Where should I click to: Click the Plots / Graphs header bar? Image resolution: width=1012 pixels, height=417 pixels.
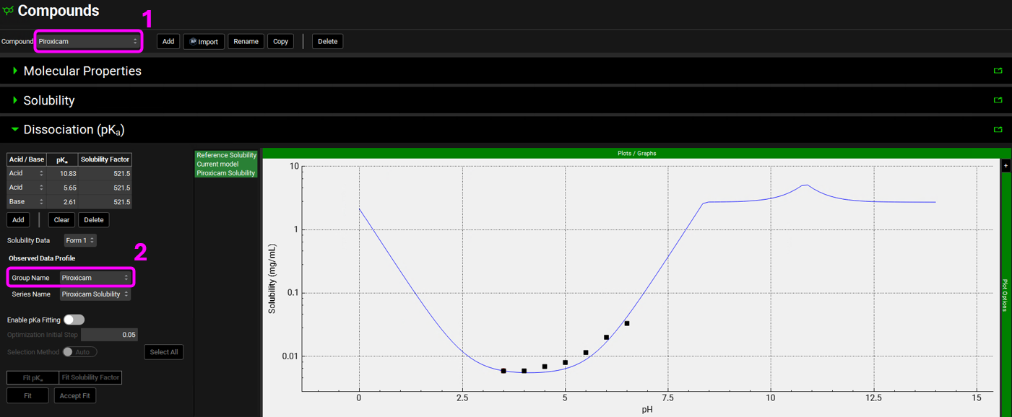tap(636, 153)
